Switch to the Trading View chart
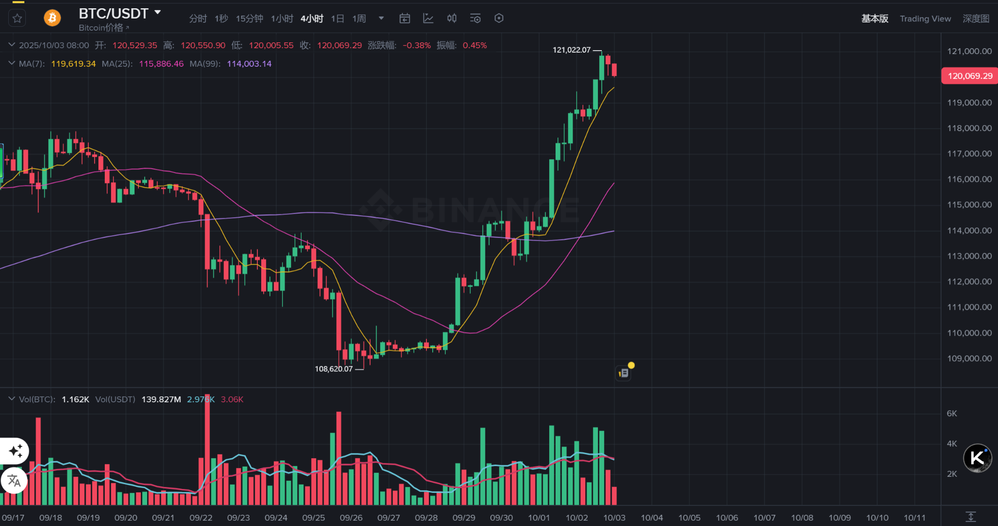This screenshot has width=998, height=526. (x=925, y=19)
